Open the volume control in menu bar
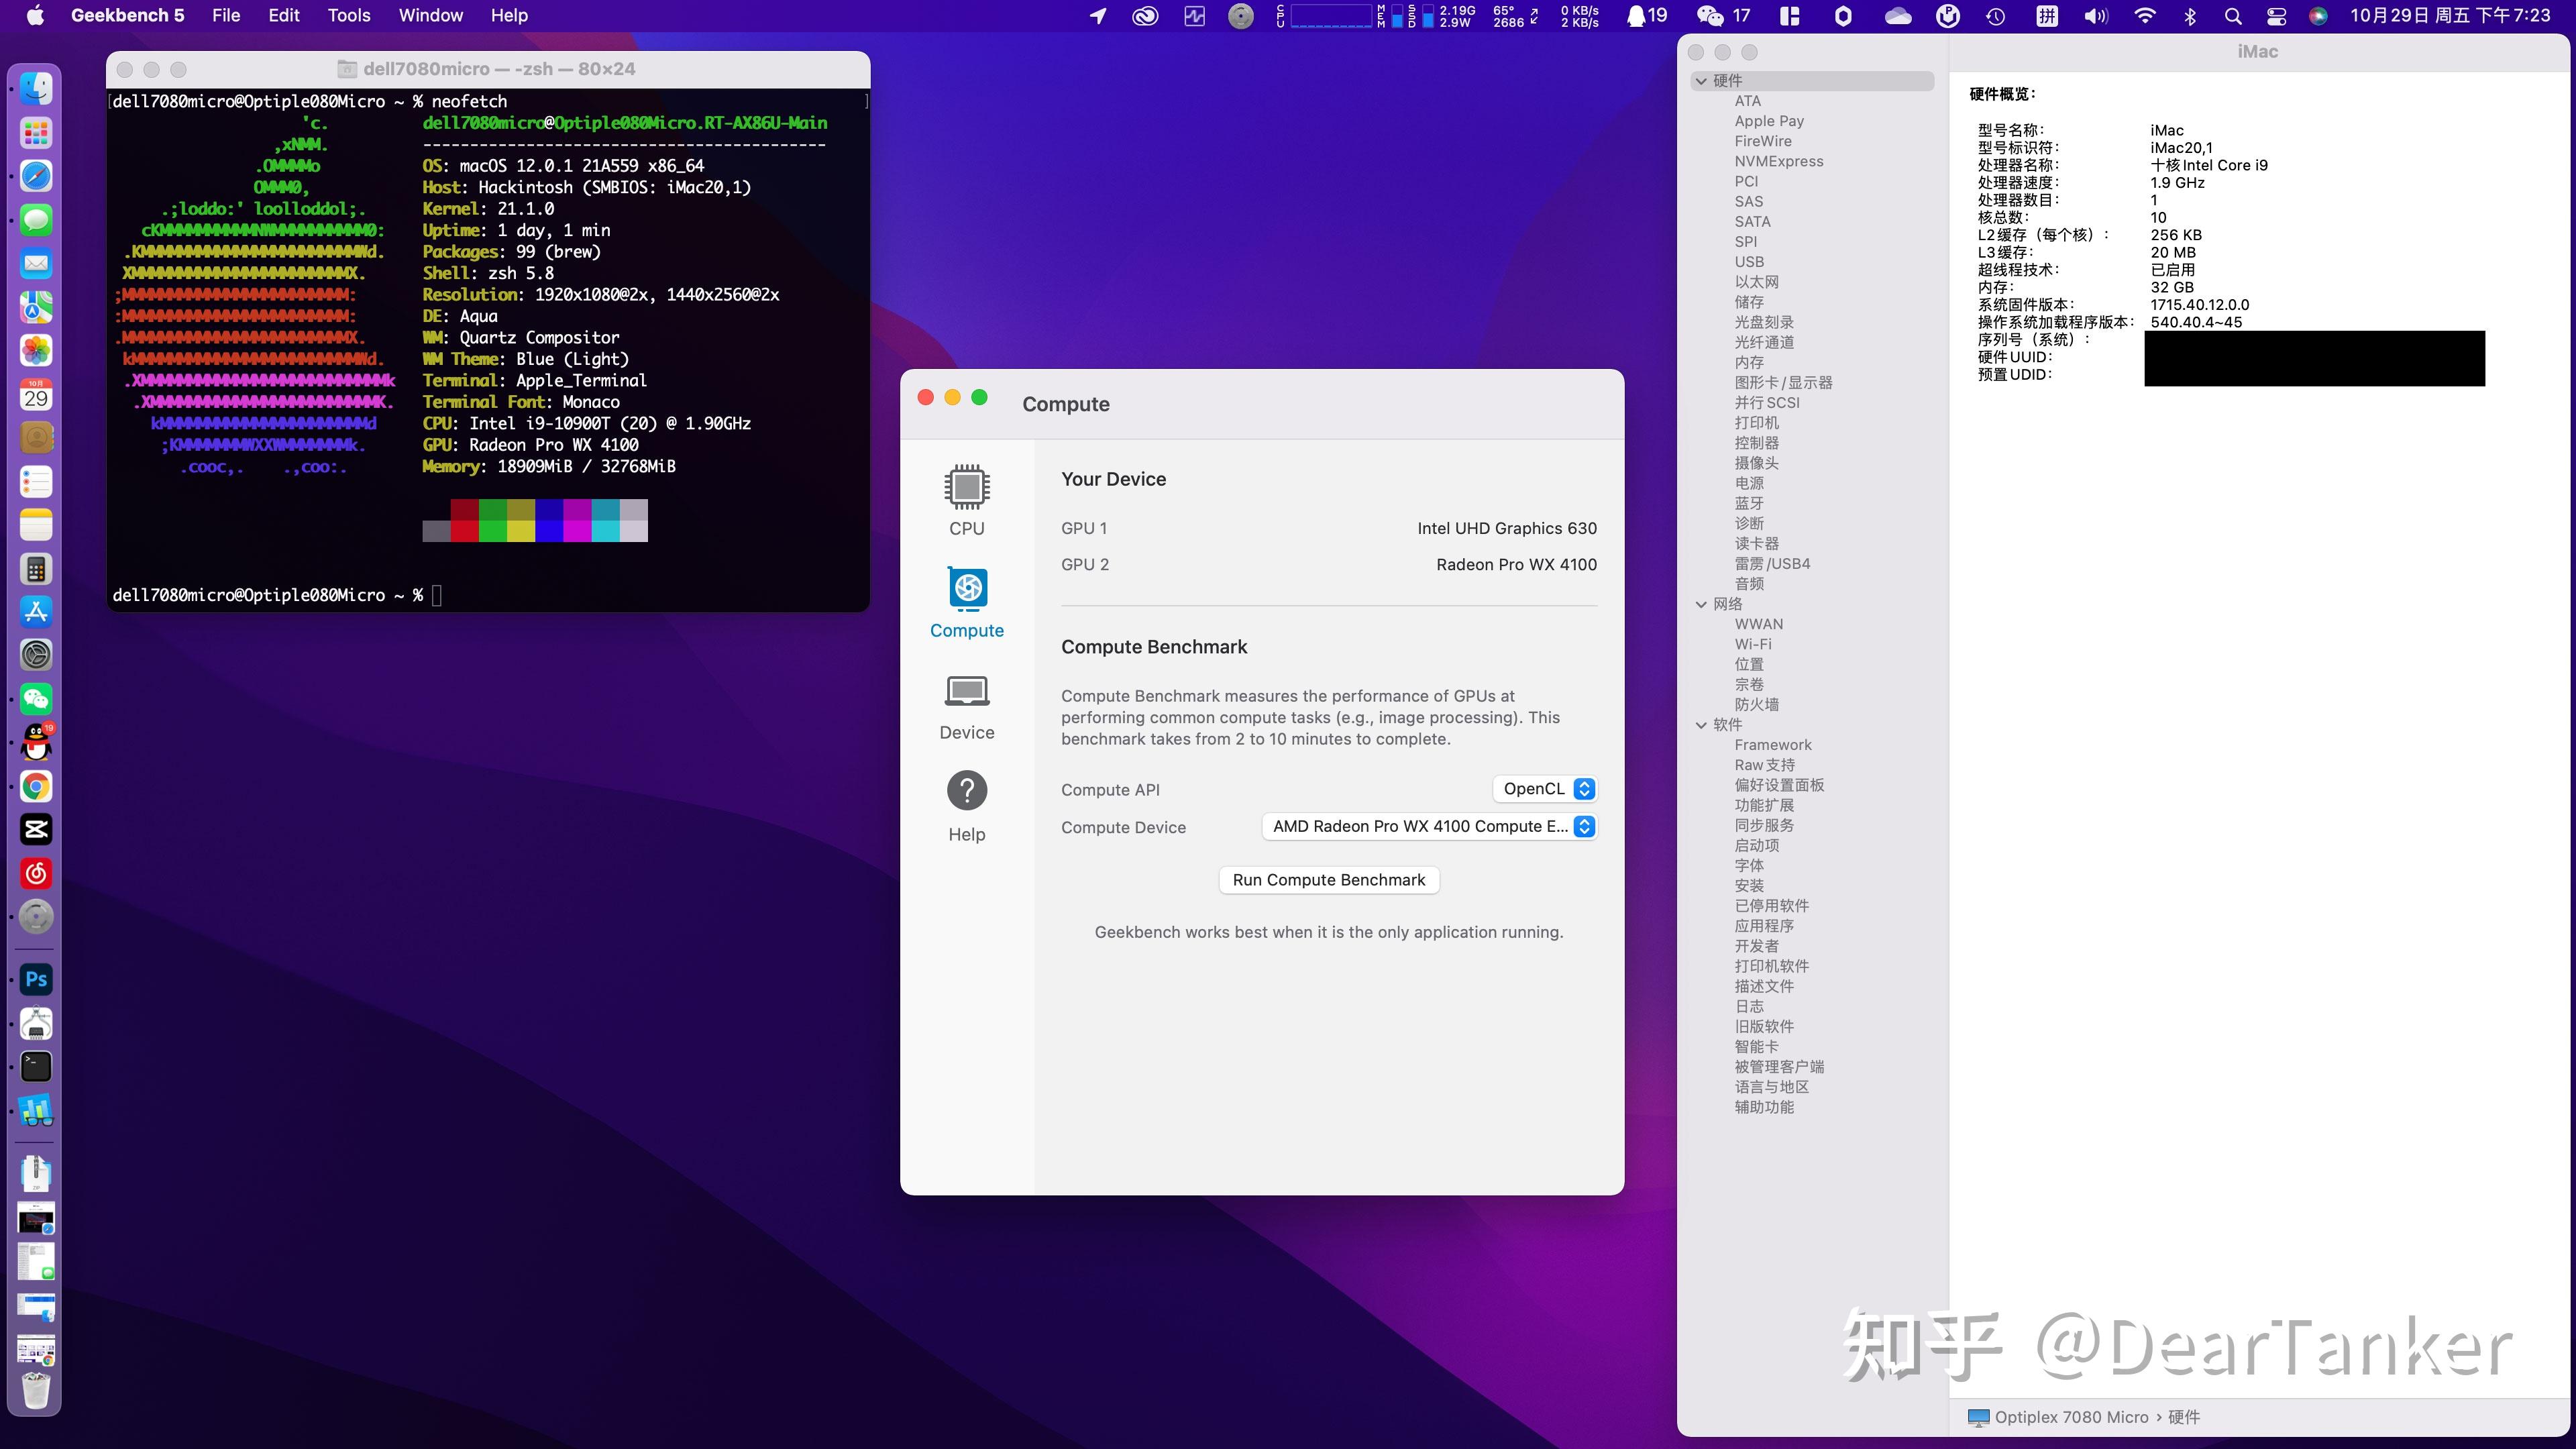The height and width of the screenshot is (1449, 2576). (x=2095, y=15)
